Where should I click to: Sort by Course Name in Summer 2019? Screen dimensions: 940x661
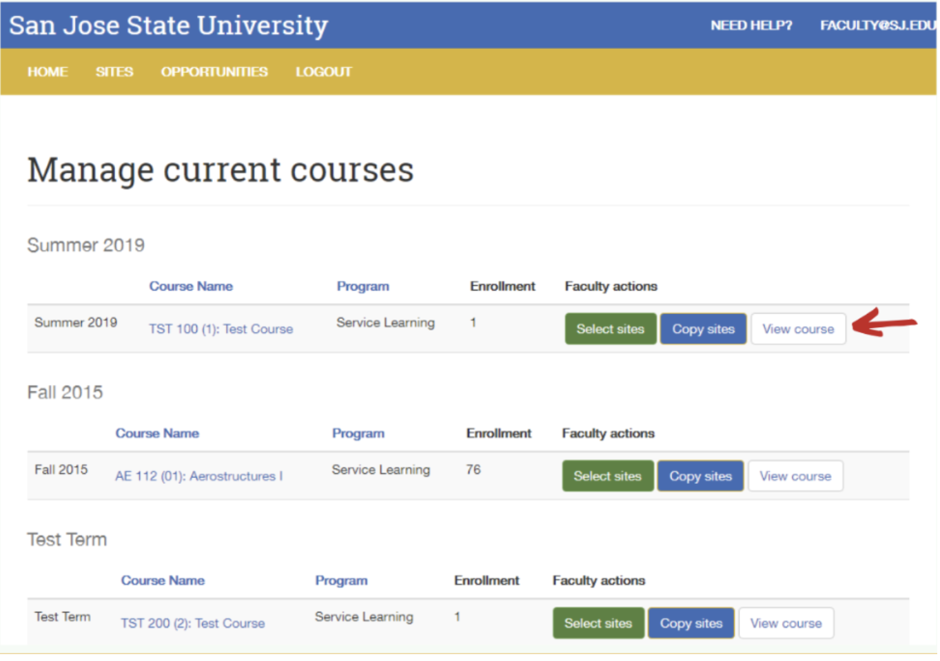[x=191, y=286]
